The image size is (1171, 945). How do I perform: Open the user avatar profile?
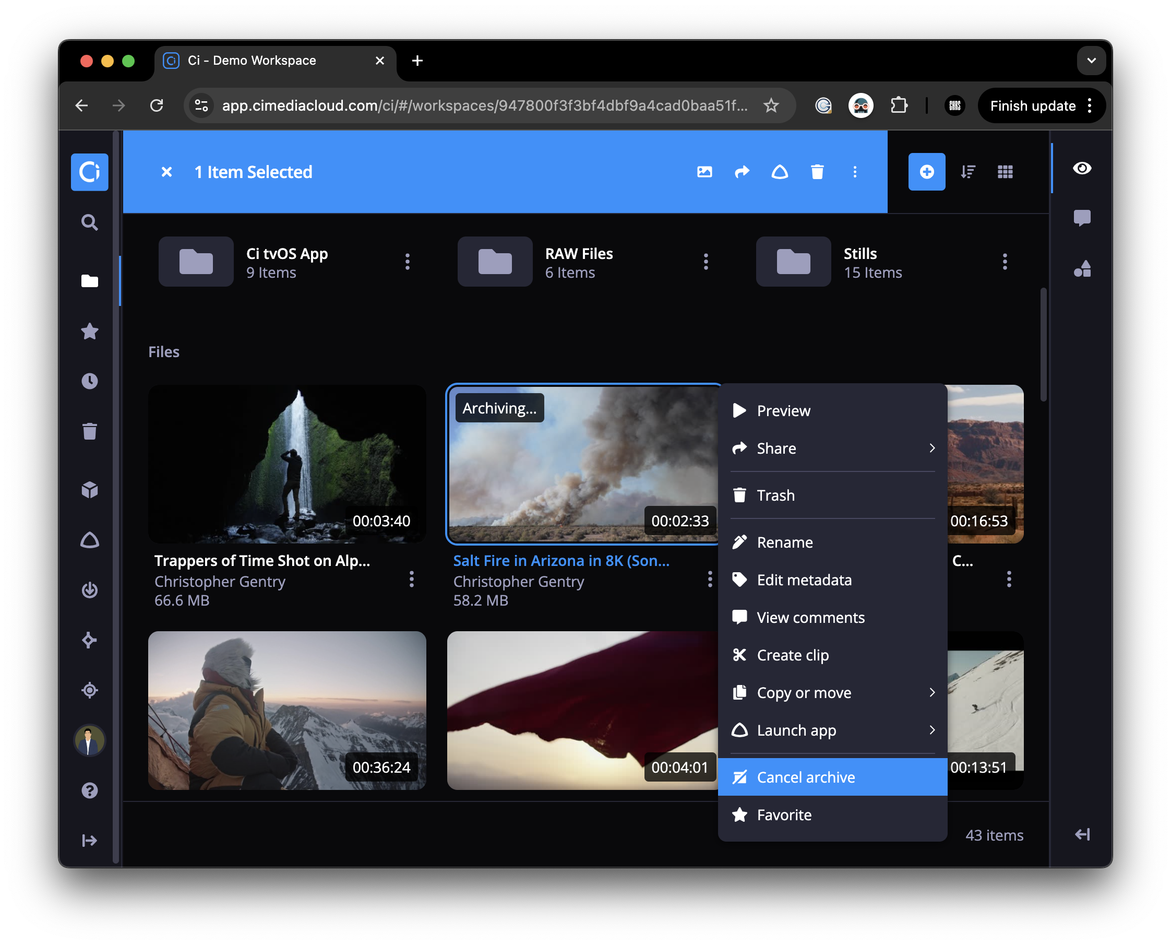(89, 740)
